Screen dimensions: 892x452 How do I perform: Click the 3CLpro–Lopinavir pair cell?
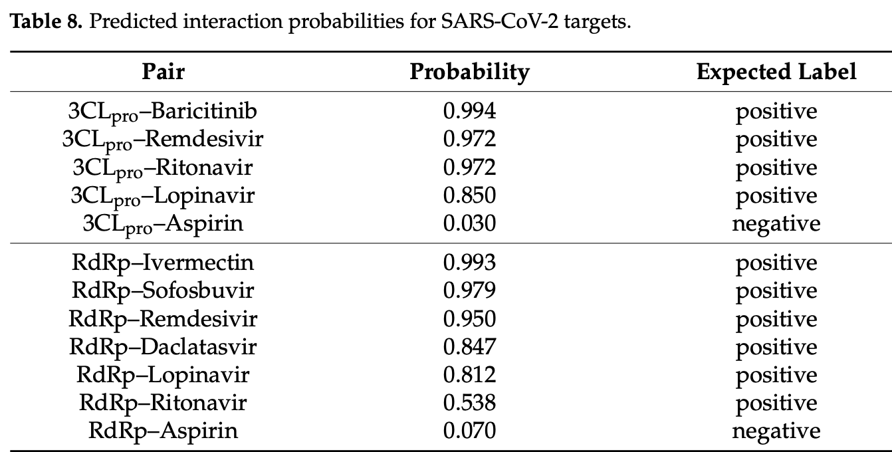(x=163, y=195)
